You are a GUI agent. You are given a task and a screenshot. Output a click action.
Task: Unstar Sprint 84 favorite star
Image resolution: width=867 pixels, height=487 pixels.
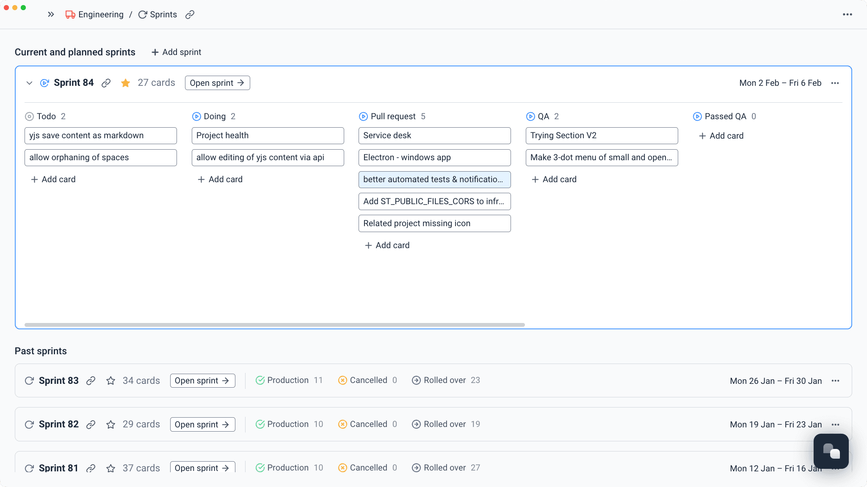click(125, 83)
